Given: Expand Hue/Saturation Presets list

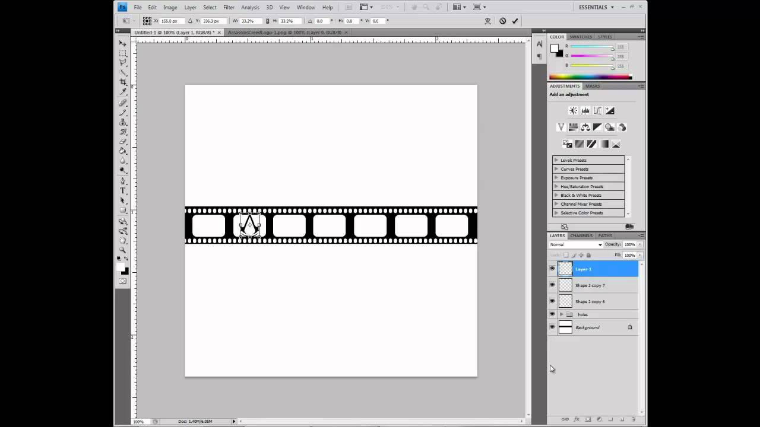Looking at the screenshot, I should coord(556,186).
